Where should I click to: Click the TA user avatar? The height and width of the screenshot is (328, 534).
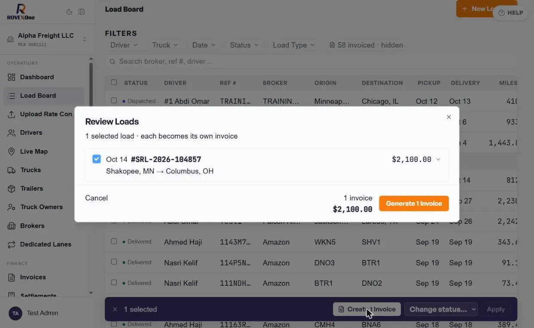(16, 313)
